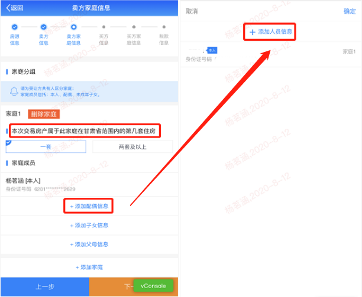This screenshot has height=297, width=362.
Task: Delete family 1 with 删除家庭
Action: pos(44,114)
